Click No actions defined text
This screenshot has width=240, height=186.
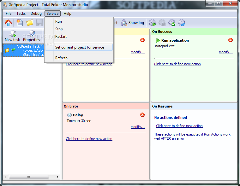(171, 118)
